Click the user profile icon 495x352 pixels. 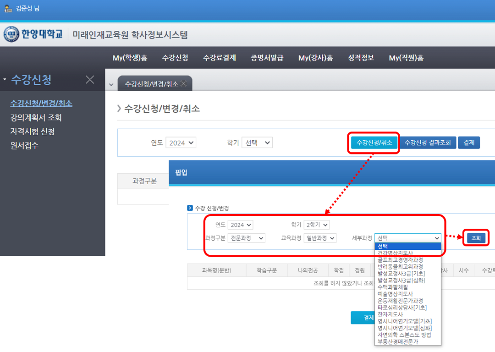coord(8,8)
